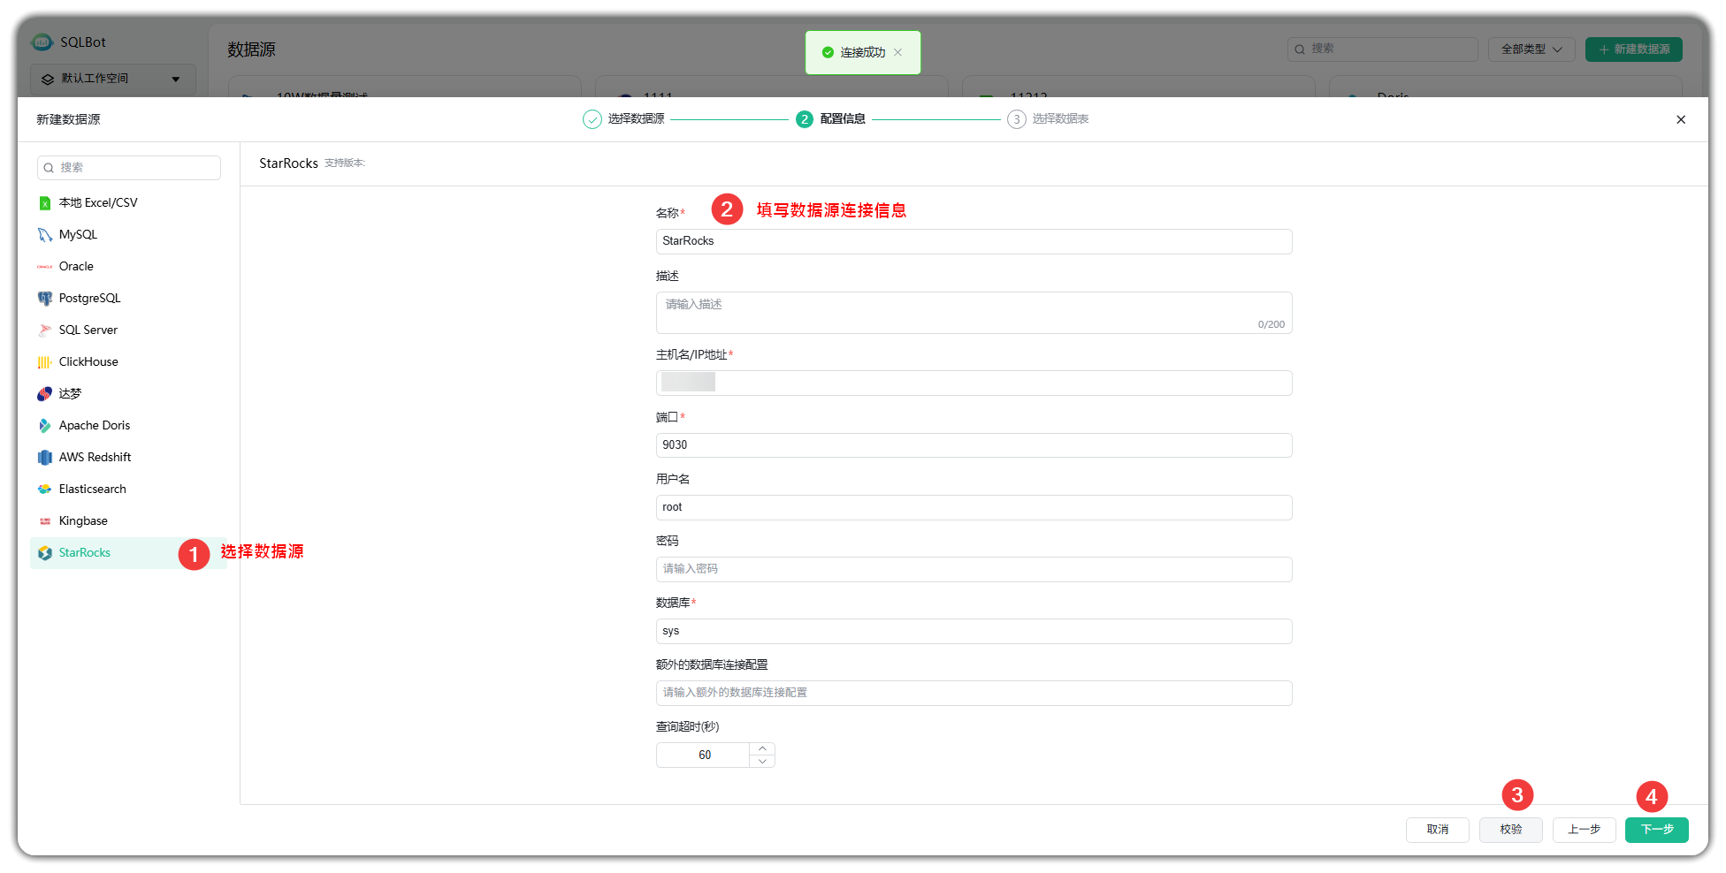Select the MySQL dolphin icon

pos(44,235)
